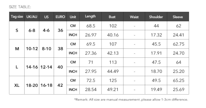Select the 18.70 shoulder inch value
This screenshot has width=206, height=108.
156,71
